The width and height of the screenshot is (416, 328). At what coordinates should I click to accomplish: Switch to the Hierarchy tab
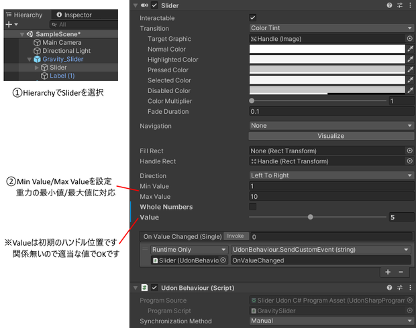[24, 15]
